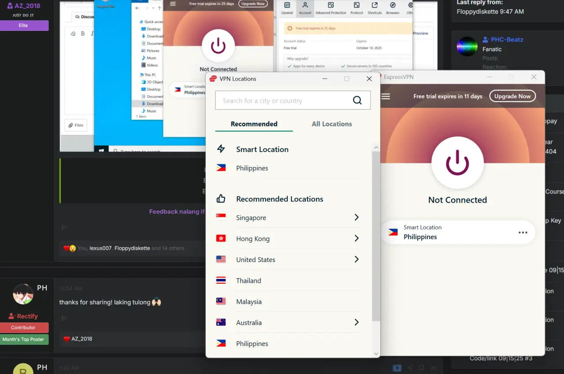Viewport: 564px width, 374px height.
Task: Open the hamburger menu in ExpressVPN window
Action: (386, 96)
